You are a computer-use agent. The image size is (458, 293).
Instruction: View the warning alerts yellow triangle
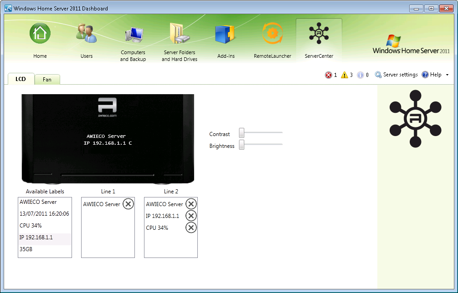pos(345,75)
